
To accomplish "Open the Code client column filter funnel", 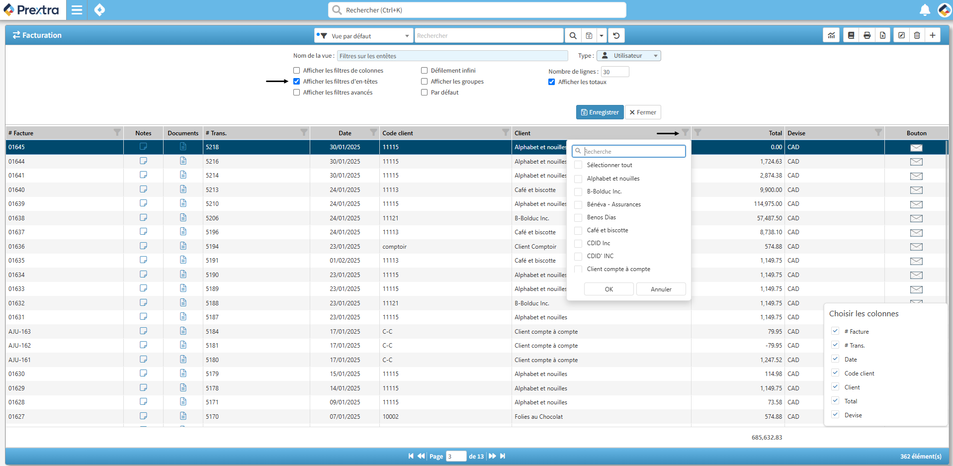I will (506, 132).
